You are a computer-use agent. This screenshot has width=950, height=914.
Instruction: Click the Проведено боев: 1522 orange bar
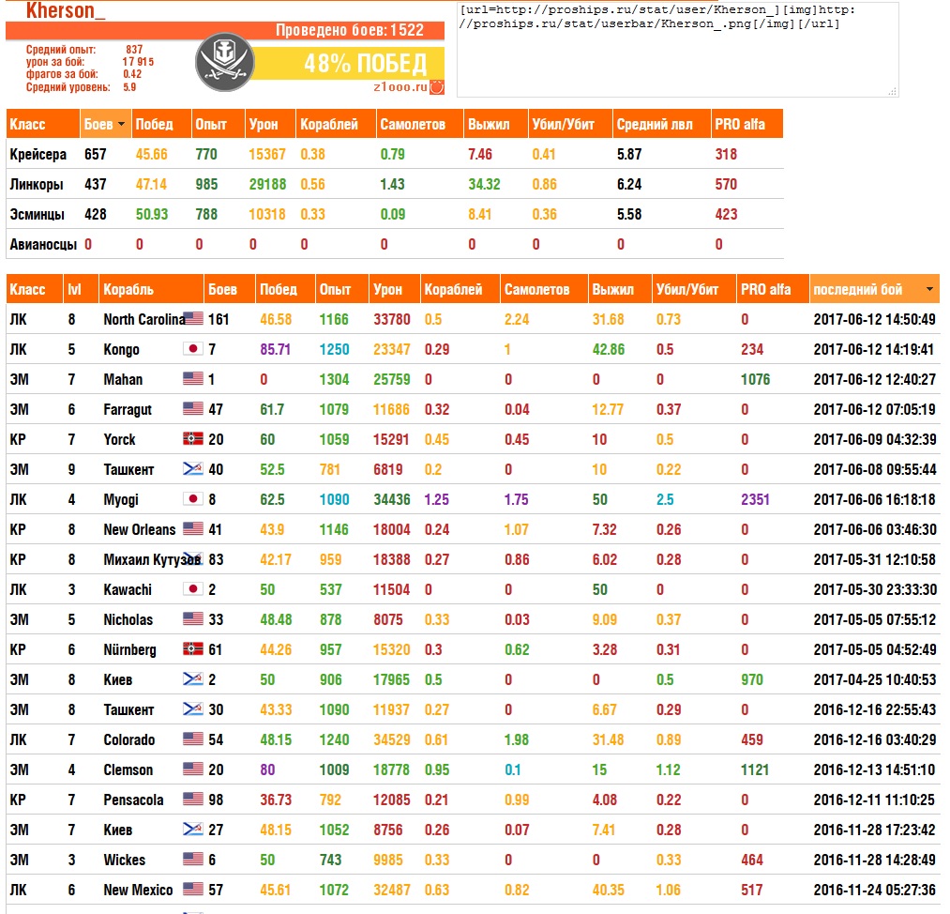pos(225,30)
